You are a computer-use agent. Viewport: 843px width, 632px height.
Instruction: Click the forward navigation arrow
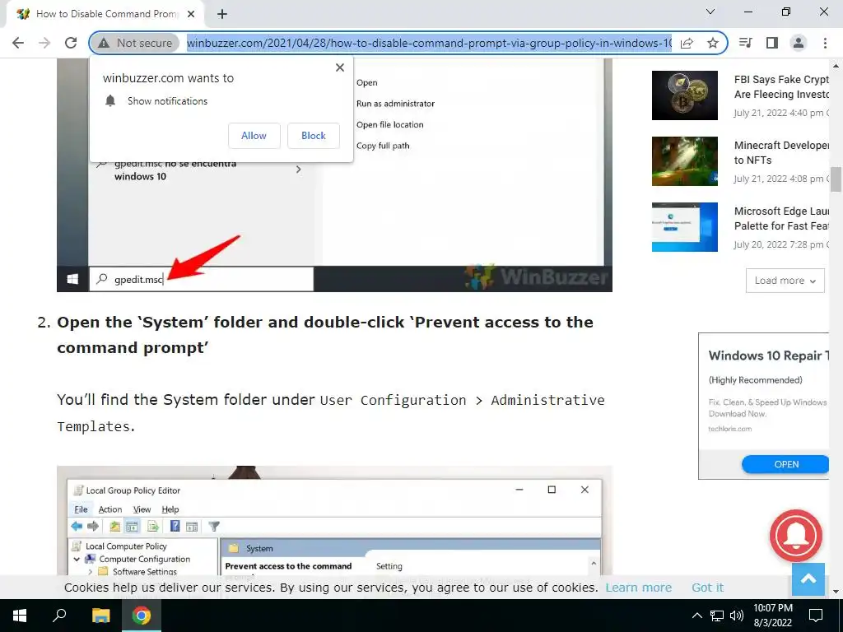point(44,43)
